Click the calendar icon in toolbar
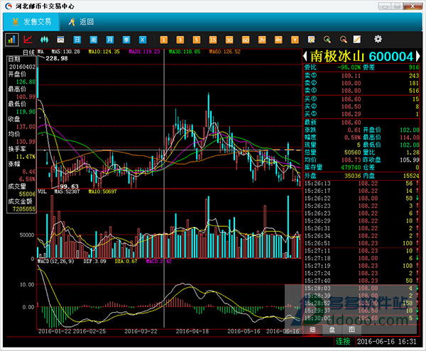 coord(60,40)
